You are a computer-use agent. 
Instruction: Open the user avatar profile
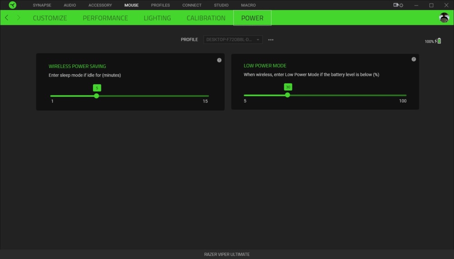point(444,18)
